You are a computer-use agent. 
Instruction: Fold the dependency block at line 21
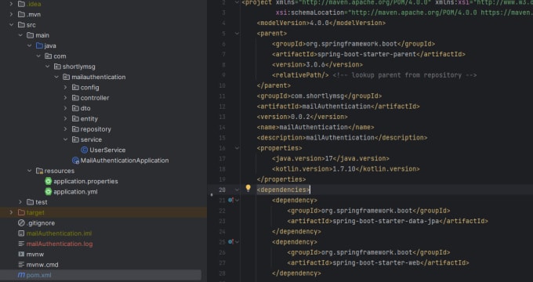(x=237, y=200)
